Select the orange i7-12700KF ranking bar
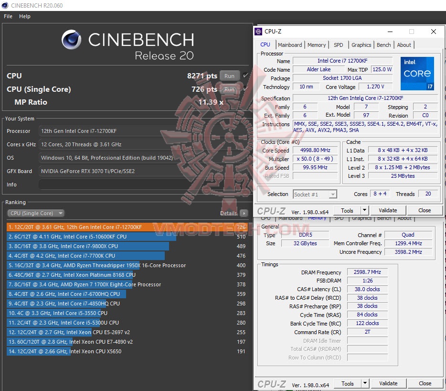This screenshot has height=391, width=446. click(127, 227)
